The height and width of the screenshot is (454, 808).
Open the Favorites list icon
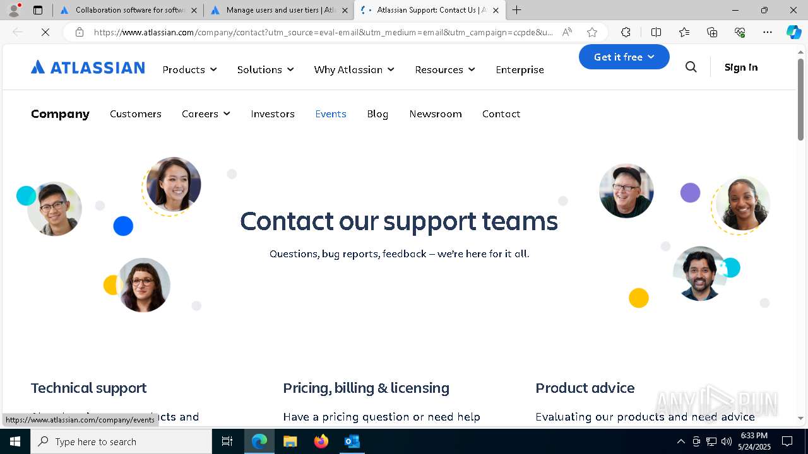coord(684,32)
